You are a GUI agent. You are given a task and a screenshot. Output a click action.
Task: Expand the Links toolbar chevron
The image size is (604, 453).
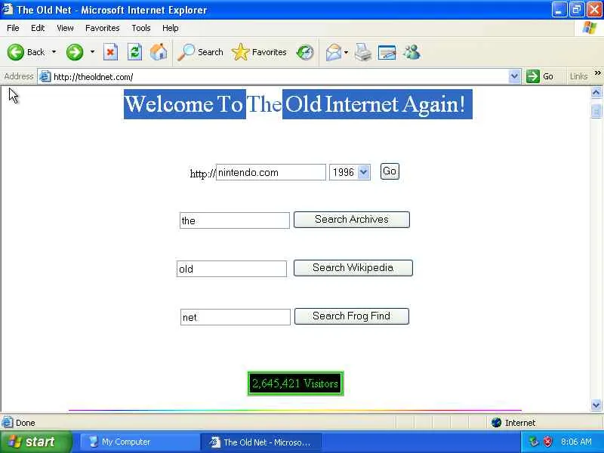597,73
